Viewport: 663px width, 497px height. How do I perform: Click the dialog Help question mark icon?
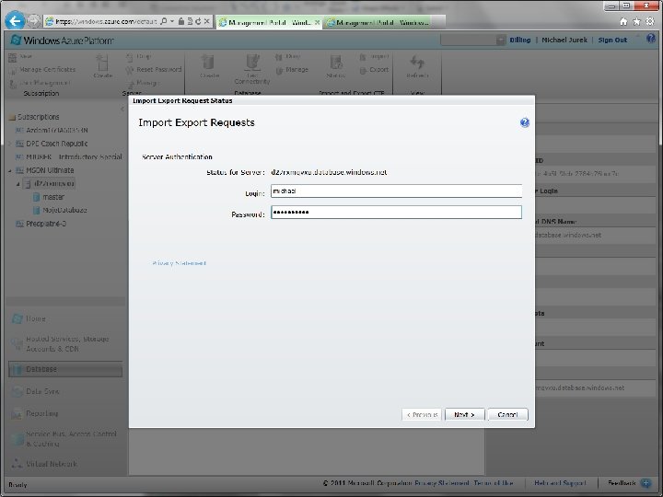(524, 122)
